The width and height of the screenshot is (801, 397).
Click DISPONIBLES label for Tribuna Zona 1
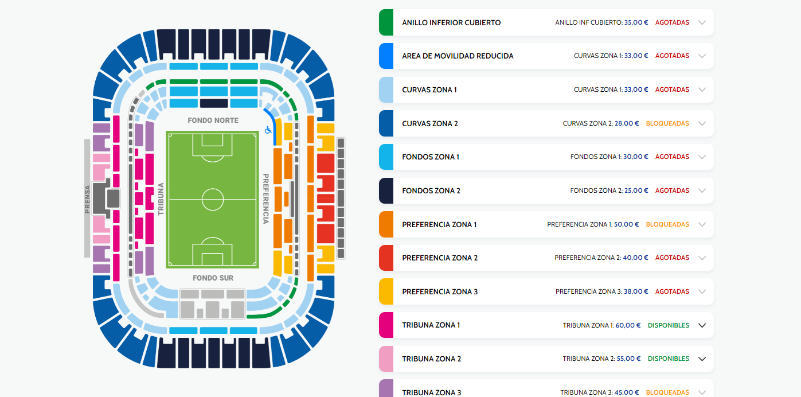tap(669, 325)
